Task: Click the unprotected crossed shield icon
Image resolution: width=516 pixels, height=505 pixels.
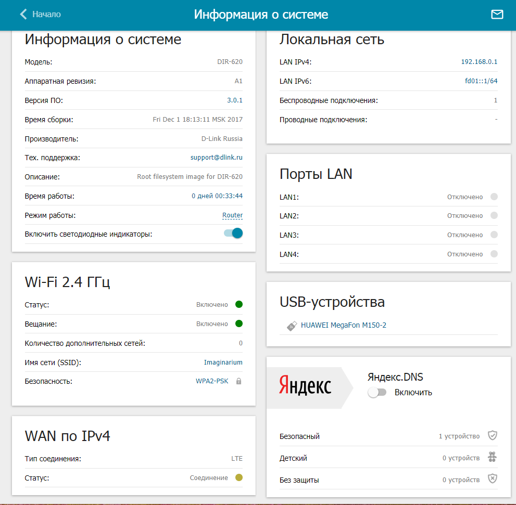Action: click(492, 480)
